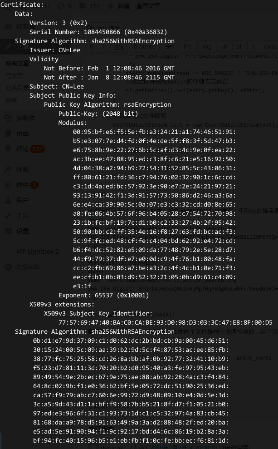The width and height of the screenshot is (278, 449).
Task: Go to 所有文章 submenu entry
Action: (17, 63)
